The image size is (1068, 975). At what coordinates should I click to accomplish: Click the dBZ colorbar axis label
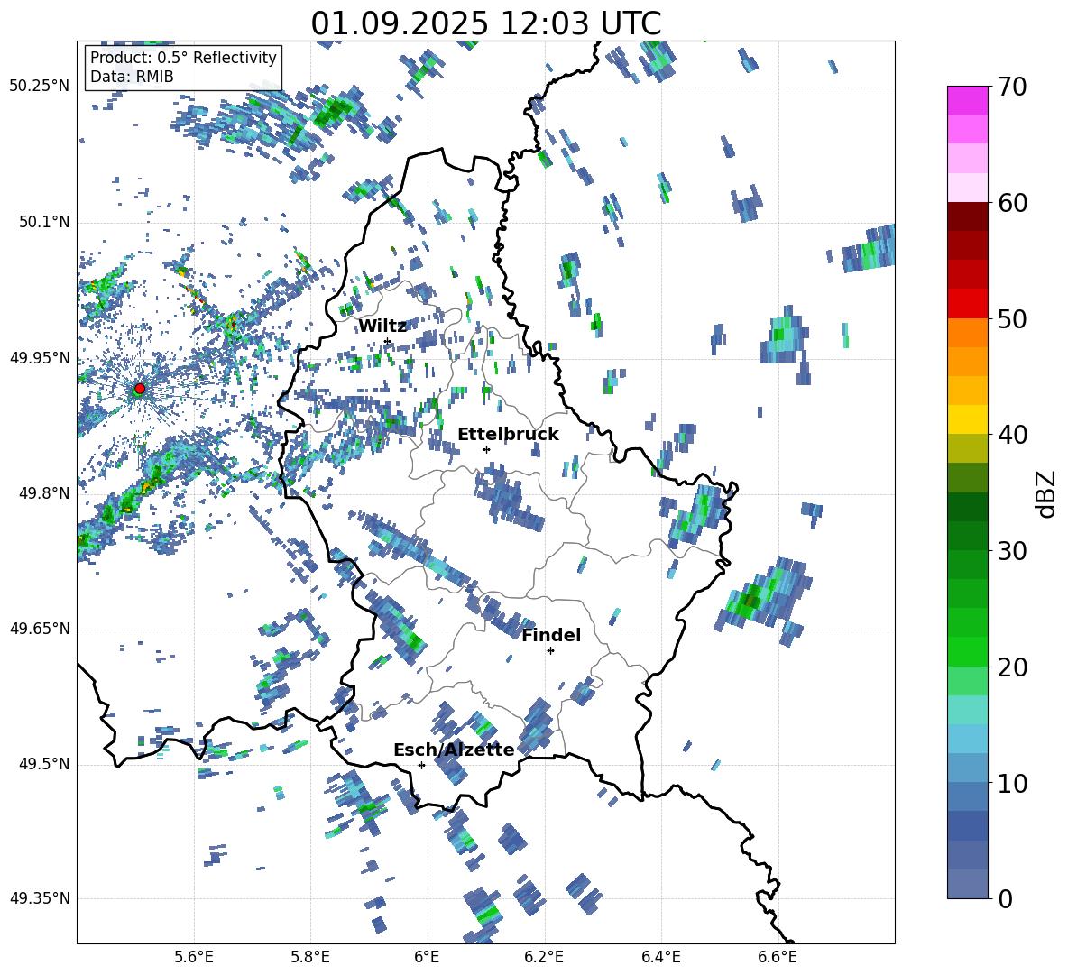[x=1045, y=493]
